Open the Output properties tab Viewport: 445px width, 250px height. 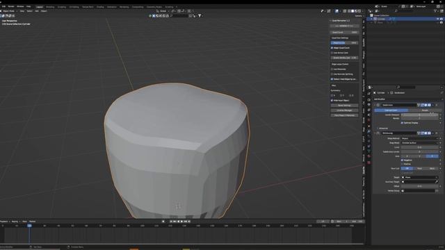click(x=369, y=105)
